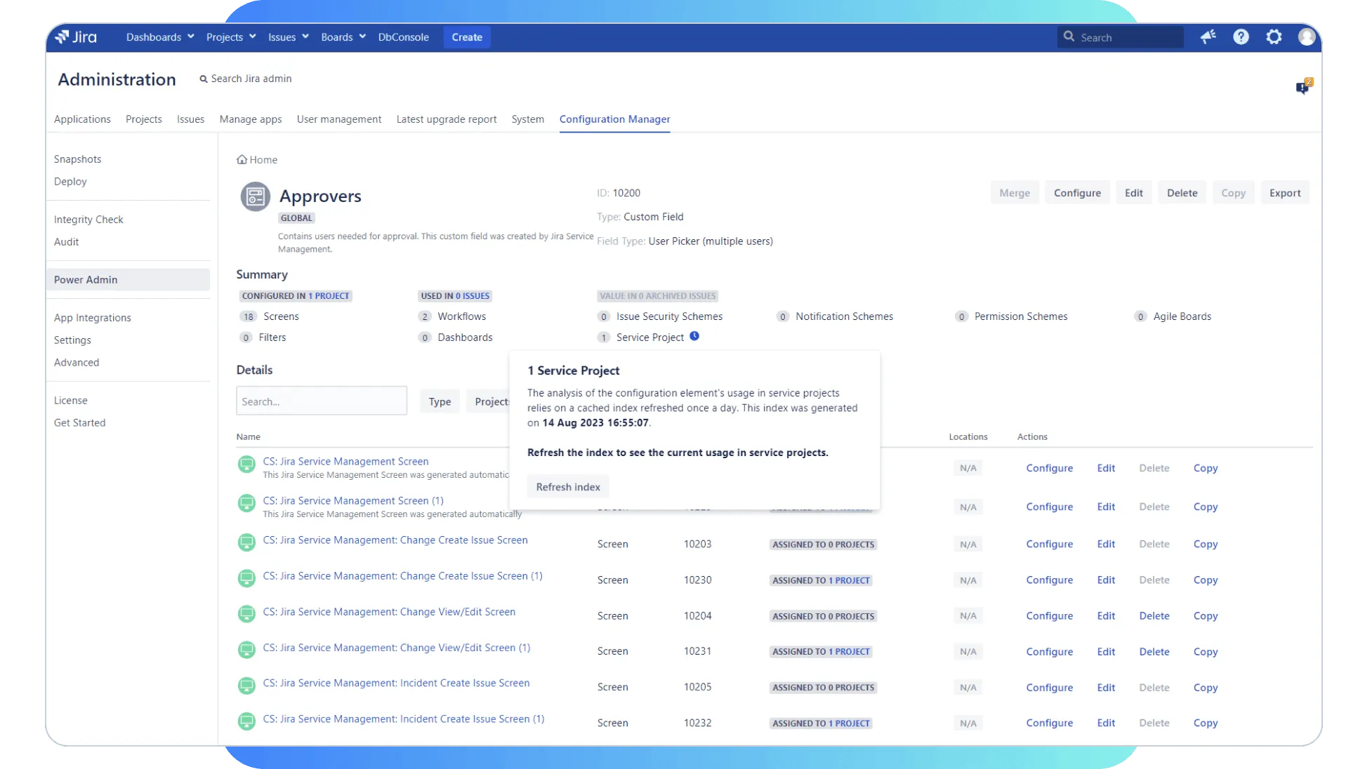
Task: Switch to the User management tab
Action: pyautogui.click(x=339, y=119)
